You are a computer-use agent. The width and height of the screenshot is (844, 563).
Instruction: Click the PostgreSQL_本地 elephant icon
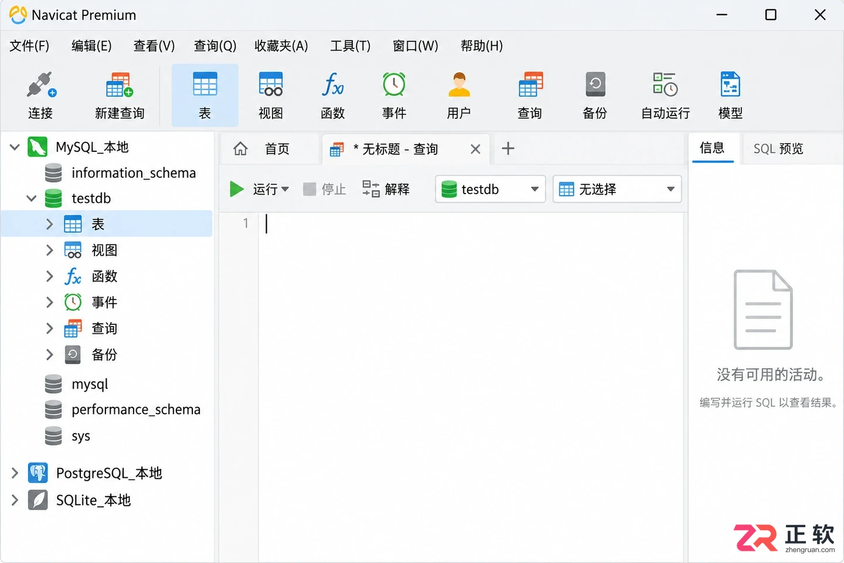pyautogui.click(x=38, y=473)
